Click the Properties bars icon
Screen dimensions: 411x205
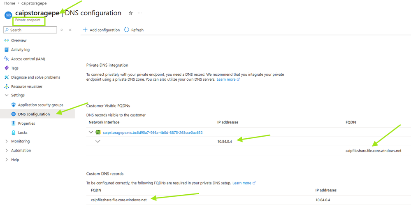point(14,123)
